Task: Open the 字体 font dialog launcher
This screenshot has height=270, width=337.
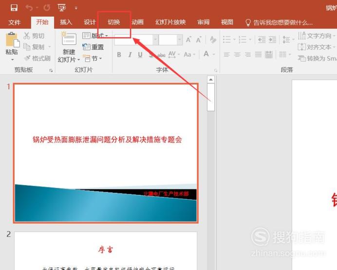Action: click(x=216, y=70)
